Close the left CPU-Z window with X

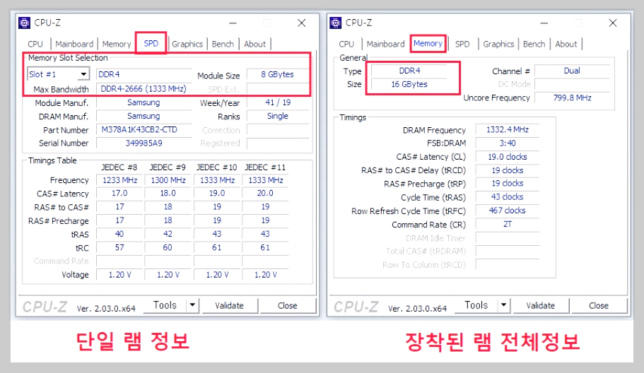pyautogui.click(x=302, y=23)
